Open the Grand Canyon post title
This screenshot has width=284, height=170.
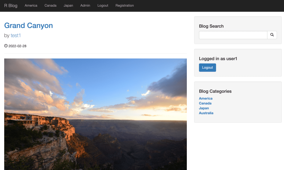[28, 26]
